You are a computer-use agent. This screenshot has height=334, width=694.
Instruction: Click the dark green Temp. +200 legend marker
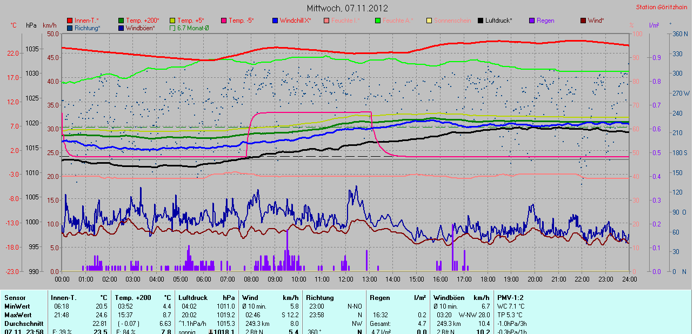[121, 21]
